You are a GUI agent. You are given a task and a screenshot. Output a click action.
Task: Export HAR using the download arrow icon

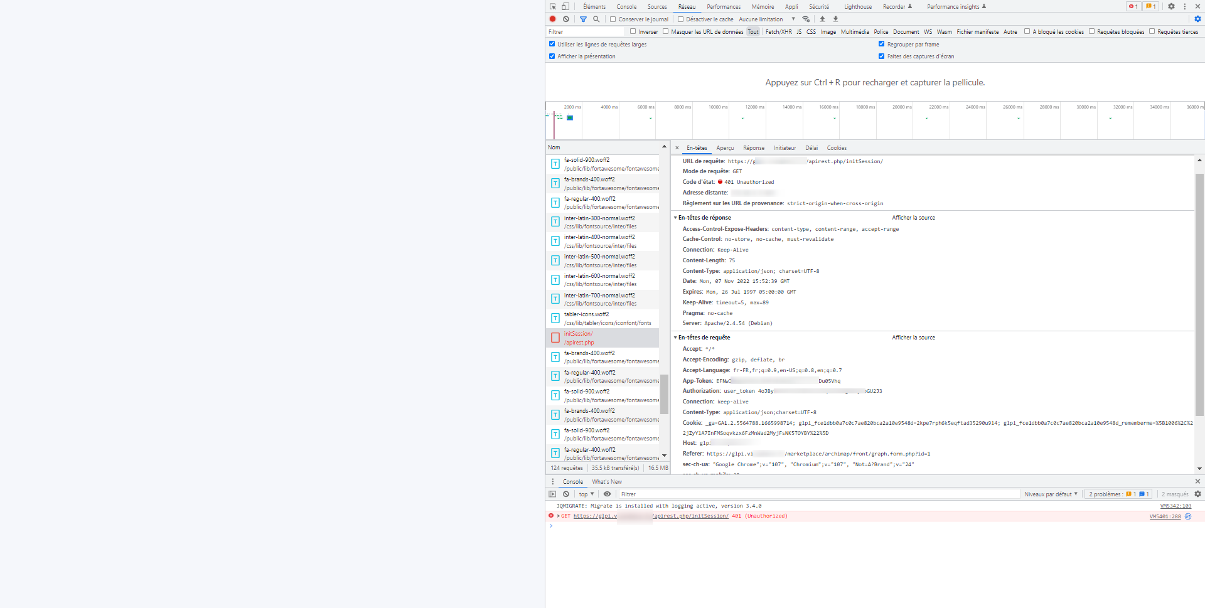(835, 19)
